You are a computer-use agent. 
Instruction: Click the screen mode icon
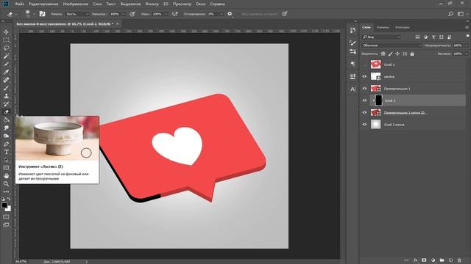coord(6,225)
